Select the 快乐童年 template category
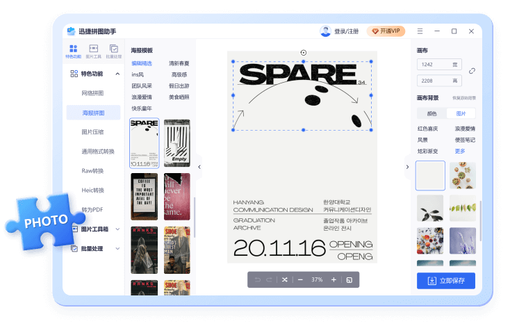 (142, 108)
